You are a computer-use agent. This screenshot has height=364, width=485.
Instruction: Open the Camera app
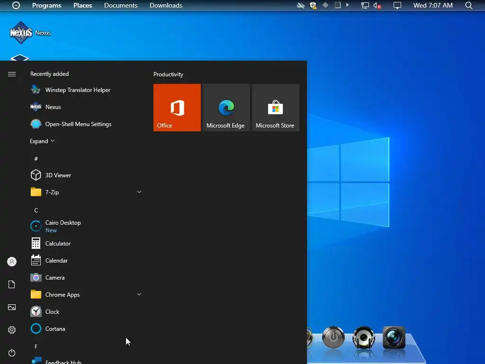point(86,278)
